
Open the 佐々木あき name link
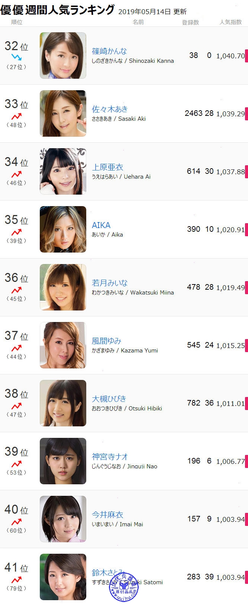pyautogui.click(x=110, y=109)
